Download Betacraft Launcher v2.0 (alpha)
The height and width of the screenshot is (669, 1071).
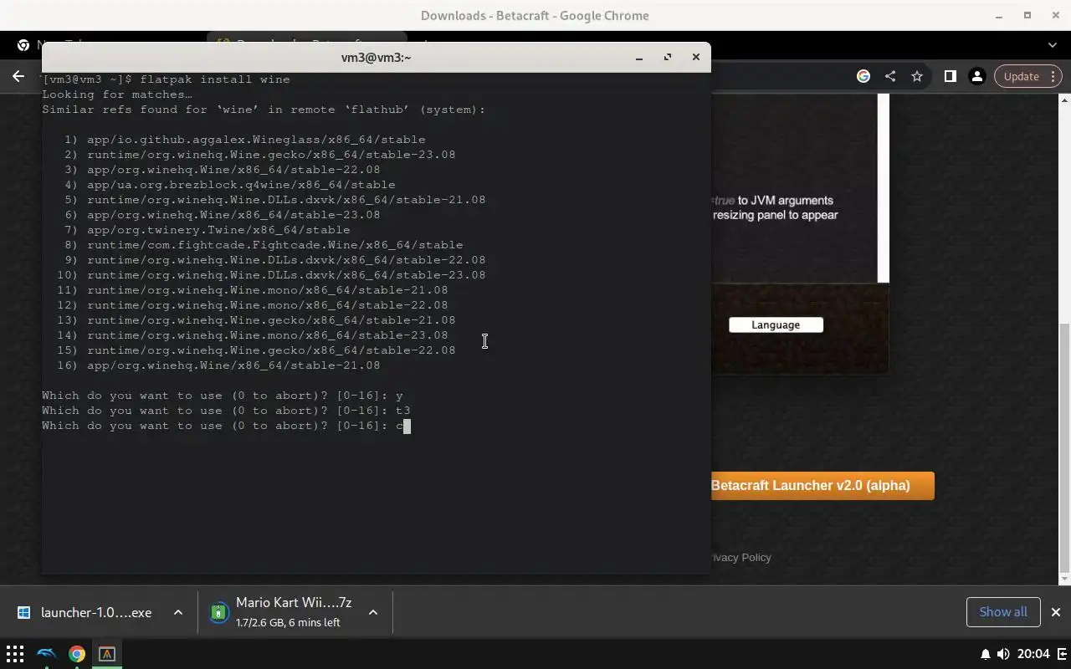coord(822,486)
